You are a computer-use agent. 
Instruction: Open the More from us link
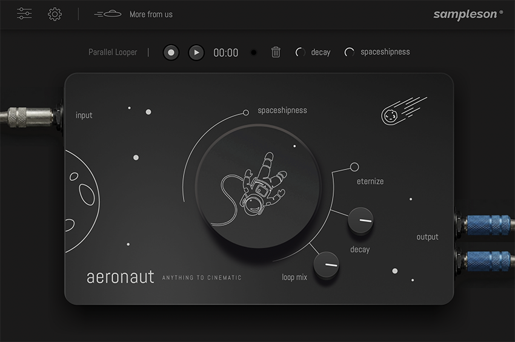[151, 15]
